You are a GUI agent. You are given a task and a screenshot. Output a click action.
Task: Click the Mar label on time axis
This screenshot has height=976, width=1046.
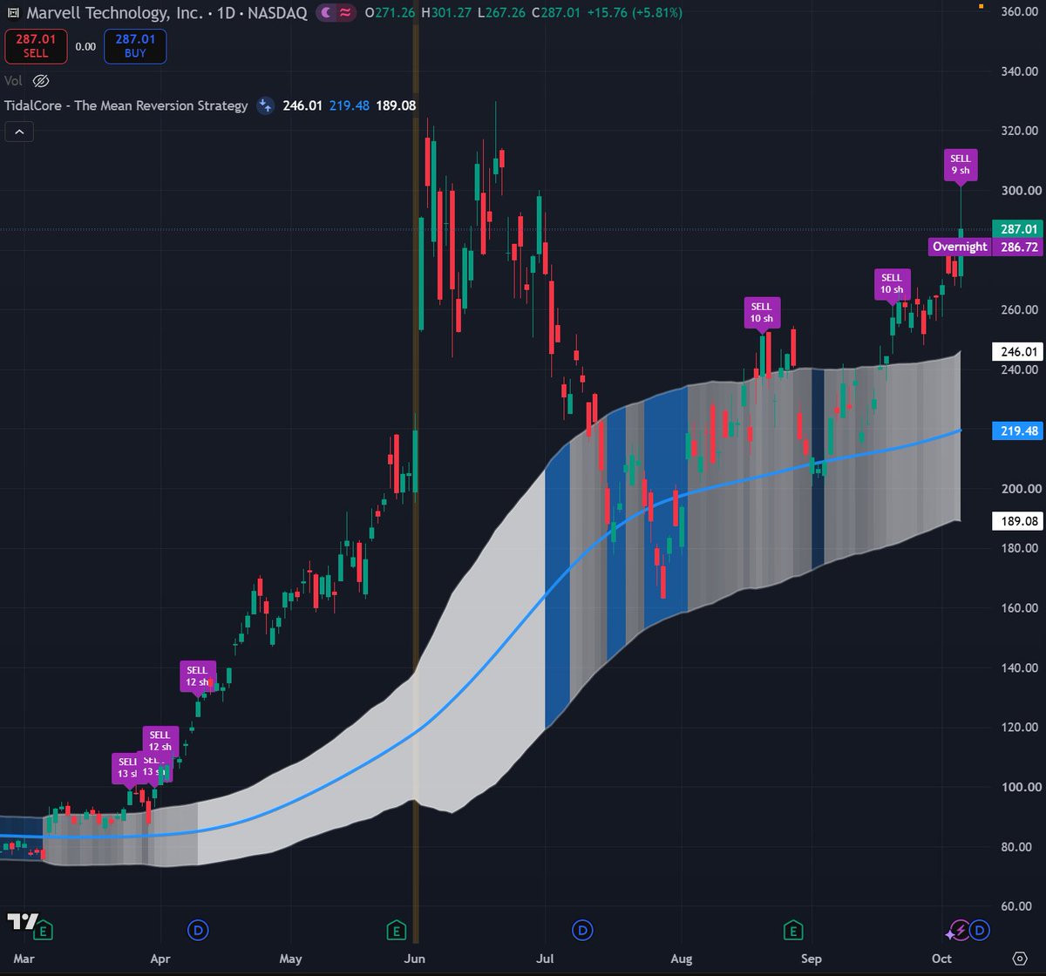pos(25,959)
